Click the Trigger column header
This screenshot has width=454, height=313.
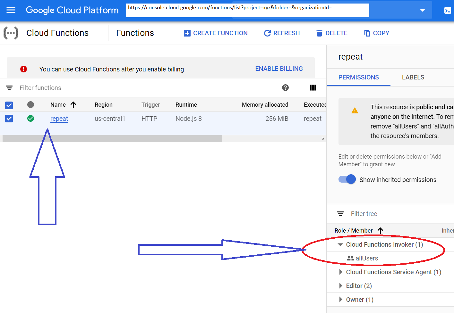(150, 105)
